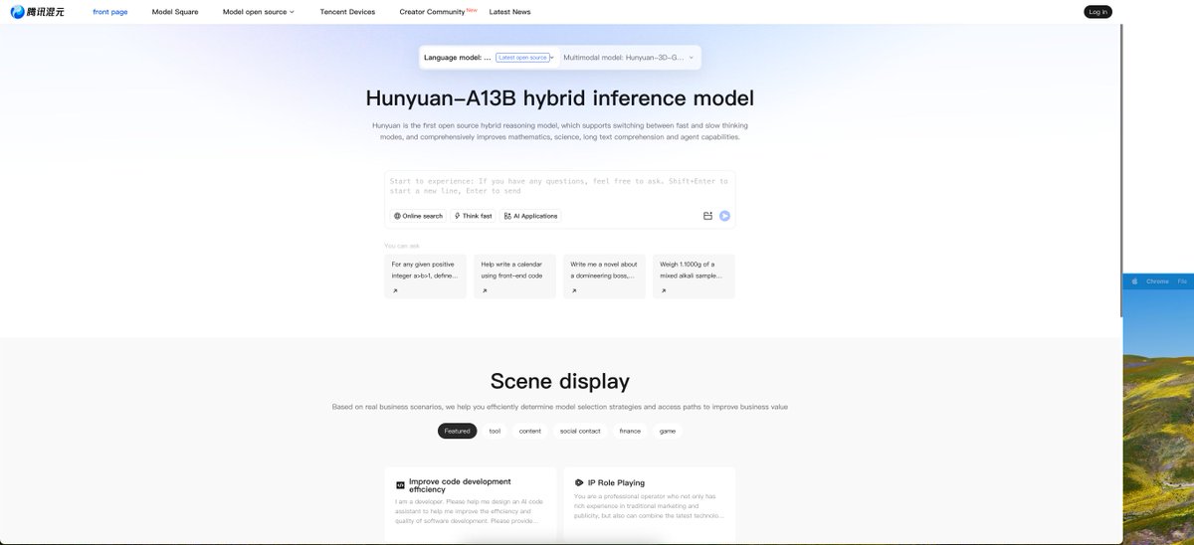
Task: Click the Apple menu icon in background window
Action: [1133, 281]
